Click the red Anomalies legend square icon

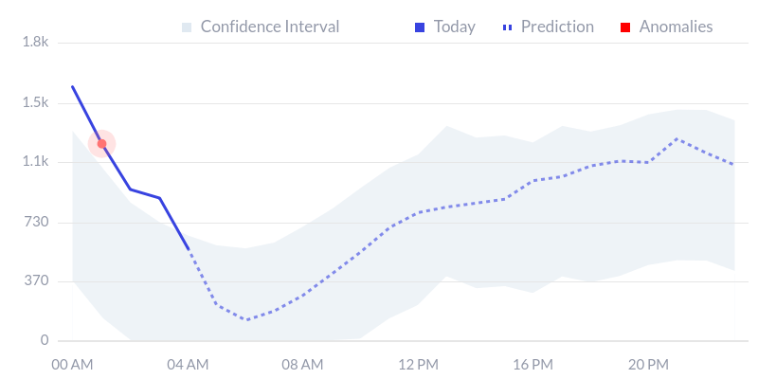coord(626,27)
